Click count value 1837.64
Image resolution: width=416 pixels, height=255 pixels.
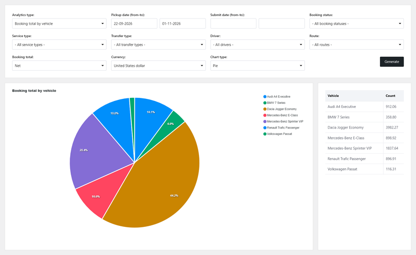(x=392, y=148)
